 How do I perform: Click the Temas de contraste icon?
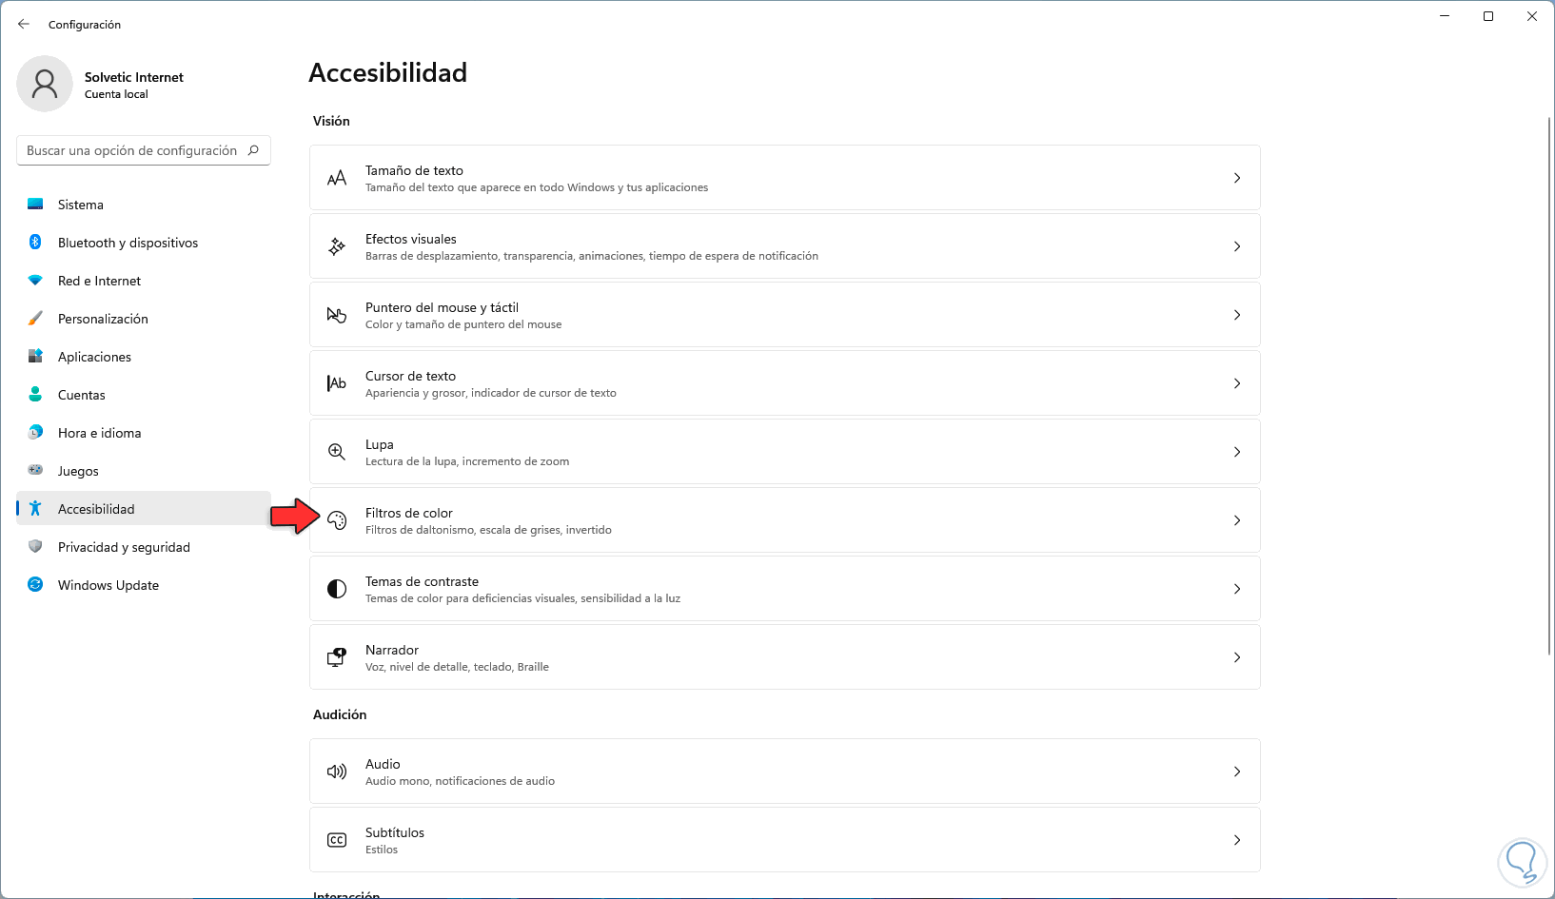(x=337, y=589)
